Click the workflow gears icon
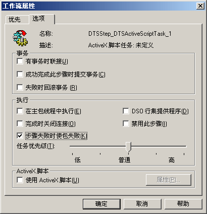The width and height of the screenshot is (207, 214). tap(20, 38)
